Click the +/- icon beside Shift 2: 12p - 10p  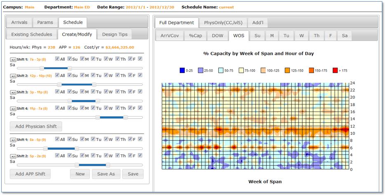tap(13, 76)
